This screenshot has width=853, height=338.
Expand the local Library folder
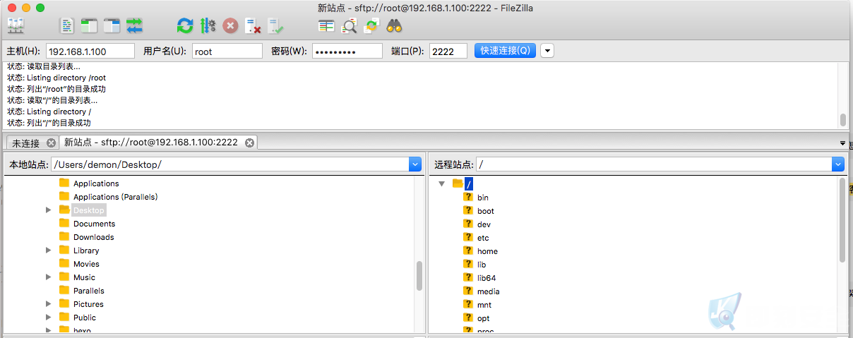48,251
